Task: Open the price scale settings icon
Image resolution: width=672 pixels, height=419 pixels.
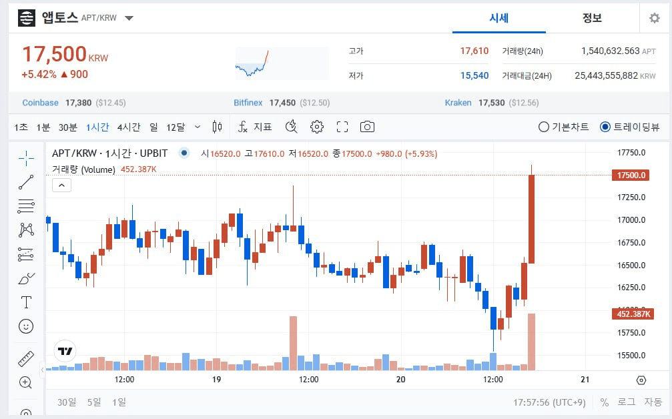Action: click(641, 380)
